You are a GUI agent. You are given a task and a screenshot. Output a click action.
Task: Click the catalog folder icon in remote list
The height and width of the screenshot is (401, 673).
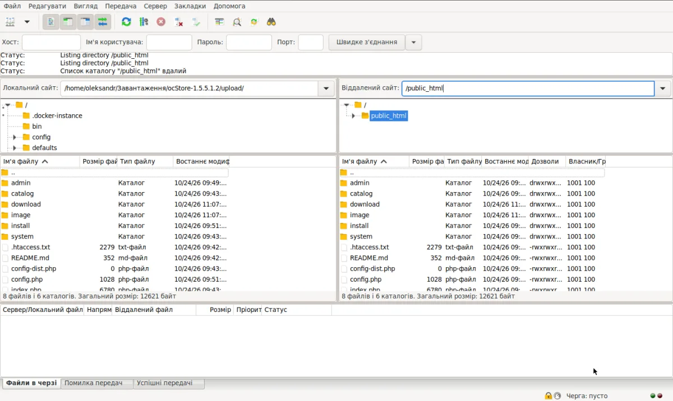click(x=344, y=194)
